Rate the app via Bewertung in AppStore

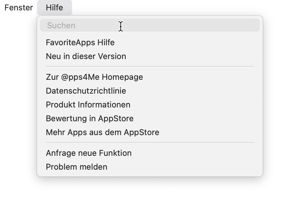point(150,118)
